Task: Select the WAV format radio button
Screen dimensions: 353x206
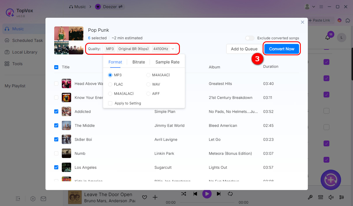Action: [x=148, y=84]
